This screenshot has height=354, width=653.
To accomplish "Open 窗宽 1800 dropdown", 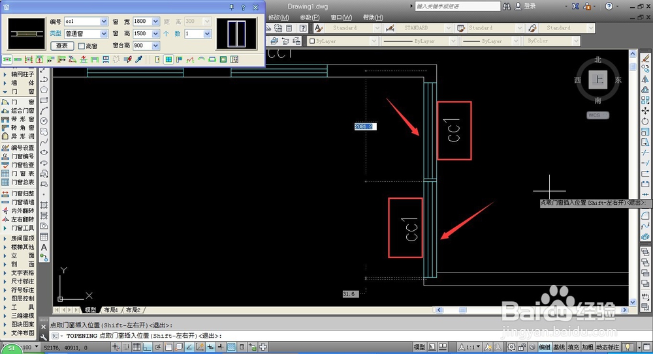I will click(155, 22).
